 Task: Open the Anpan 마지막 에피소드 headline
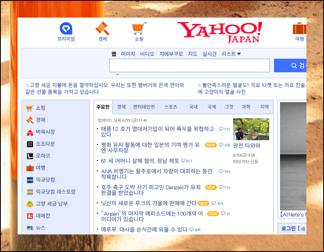point(152,216)
